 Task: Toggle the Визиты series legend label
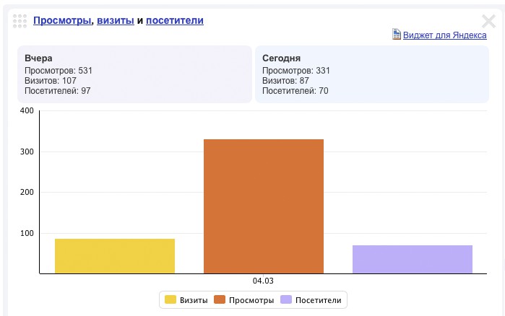pyautogui.click(x=194, y=300)
